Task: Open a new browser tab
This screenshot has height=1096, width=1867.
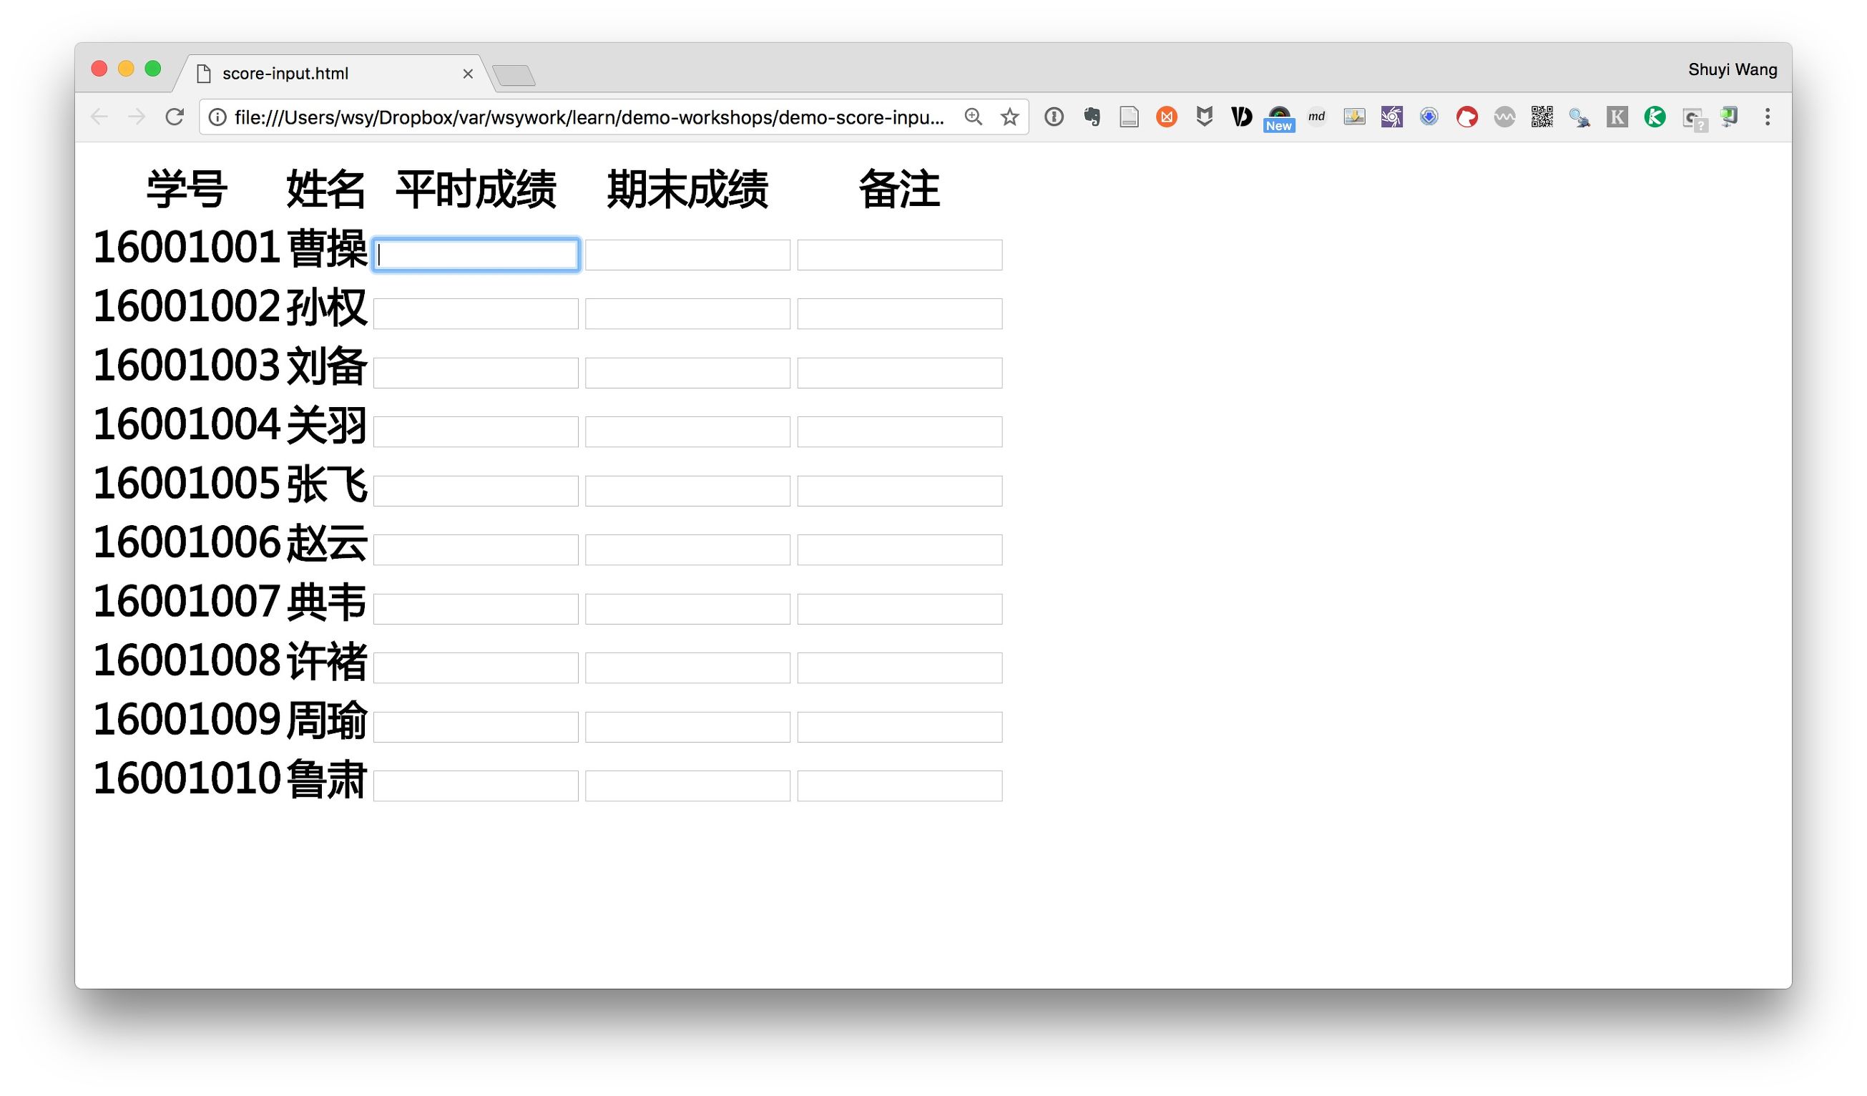Action: coord(515,74)
